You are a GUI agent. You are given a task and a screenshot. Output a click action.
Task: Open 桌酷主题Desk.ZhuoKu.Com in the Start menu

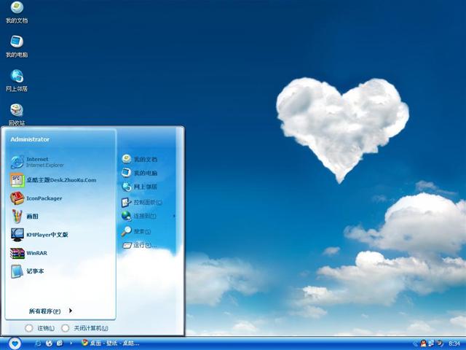[53, 180]
